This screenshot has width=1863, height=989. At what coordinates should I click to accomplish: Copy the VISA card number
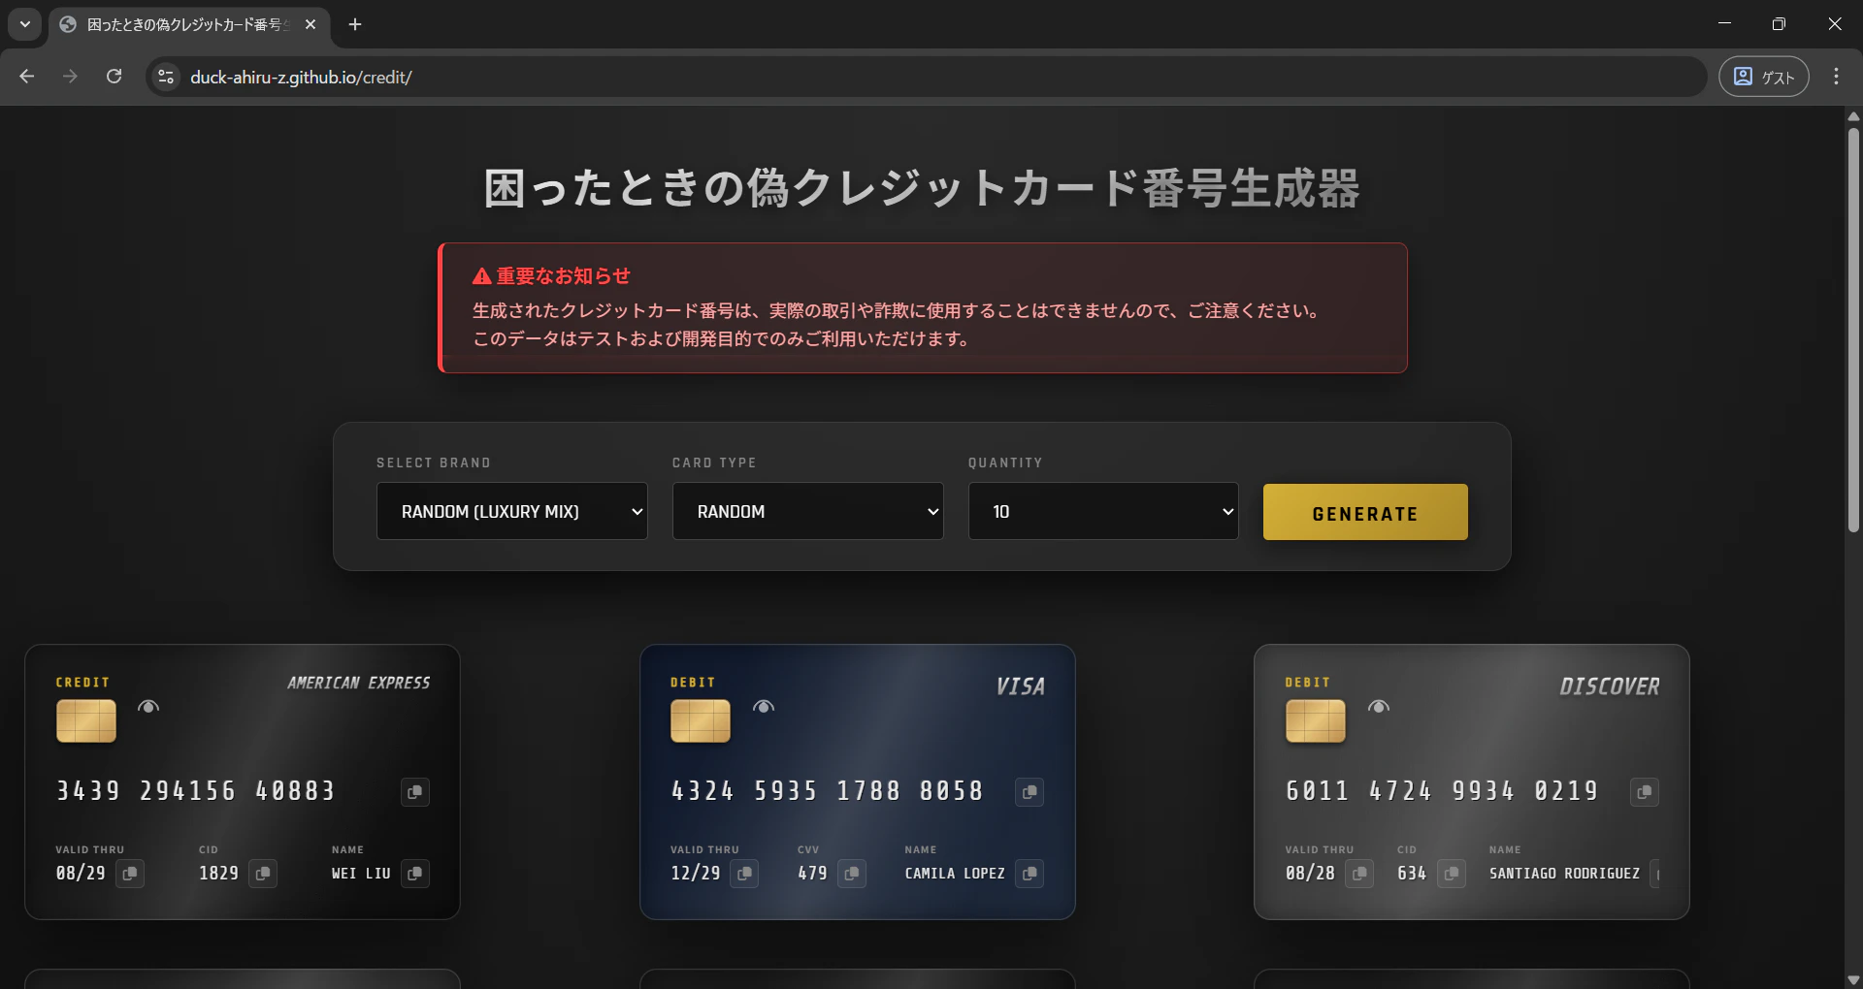(1030, 792)
